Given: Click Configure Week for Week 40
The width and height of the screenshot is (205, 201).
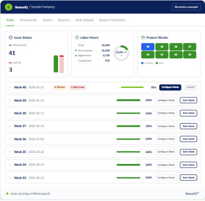Looking at the screenshot, I should [170, 87].
